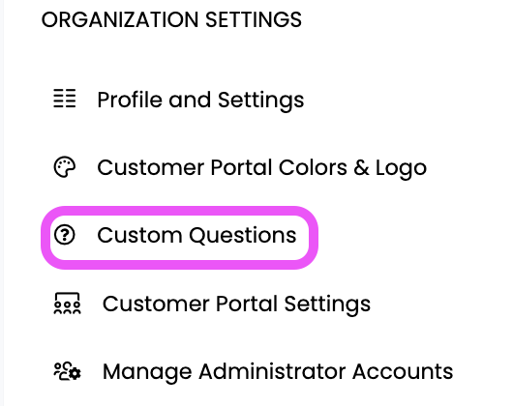Click the list icon beside Profile and Settings

click(65, 99)
